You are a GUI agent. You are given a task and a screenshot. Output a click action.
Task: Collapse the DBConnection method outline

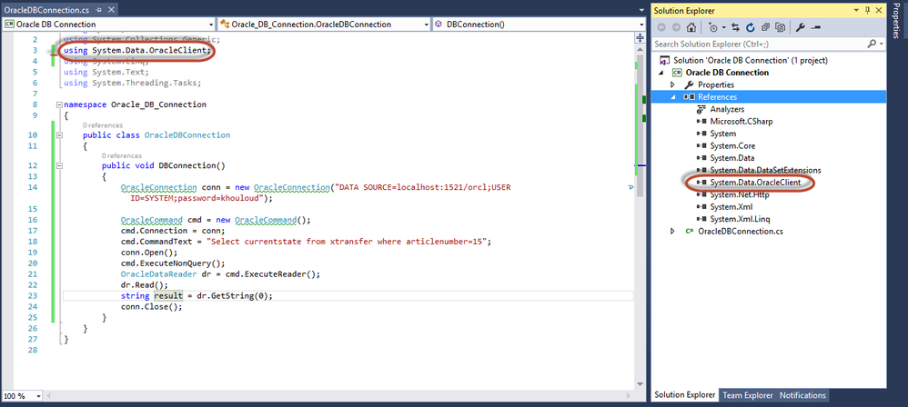(x=57, y=165)
